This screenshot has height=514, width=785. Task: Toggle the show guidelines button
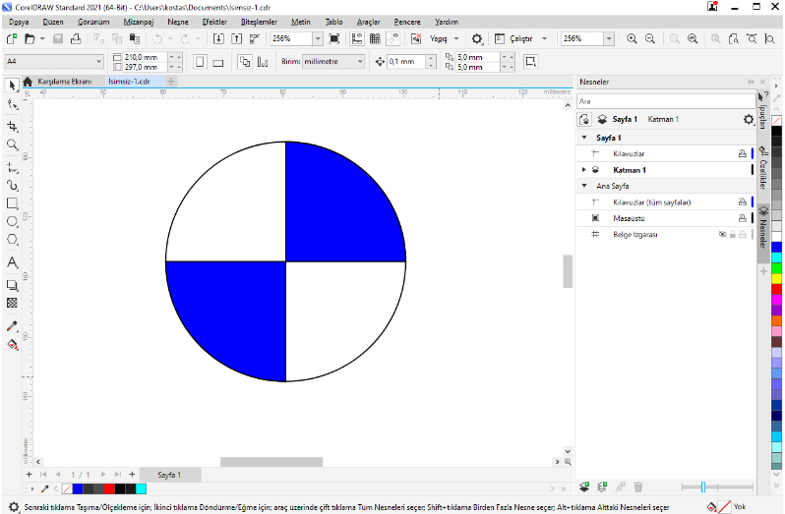pos(393,38)
